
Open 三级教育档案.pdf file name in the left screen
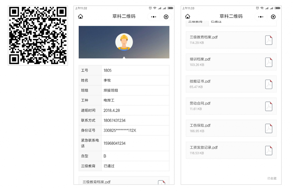coord(97,182)
